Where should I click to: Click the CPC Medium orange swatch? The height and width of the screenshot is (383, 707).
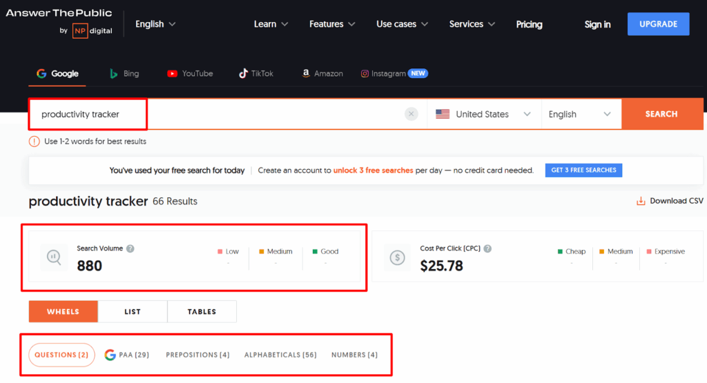click(x=601, y=251)
